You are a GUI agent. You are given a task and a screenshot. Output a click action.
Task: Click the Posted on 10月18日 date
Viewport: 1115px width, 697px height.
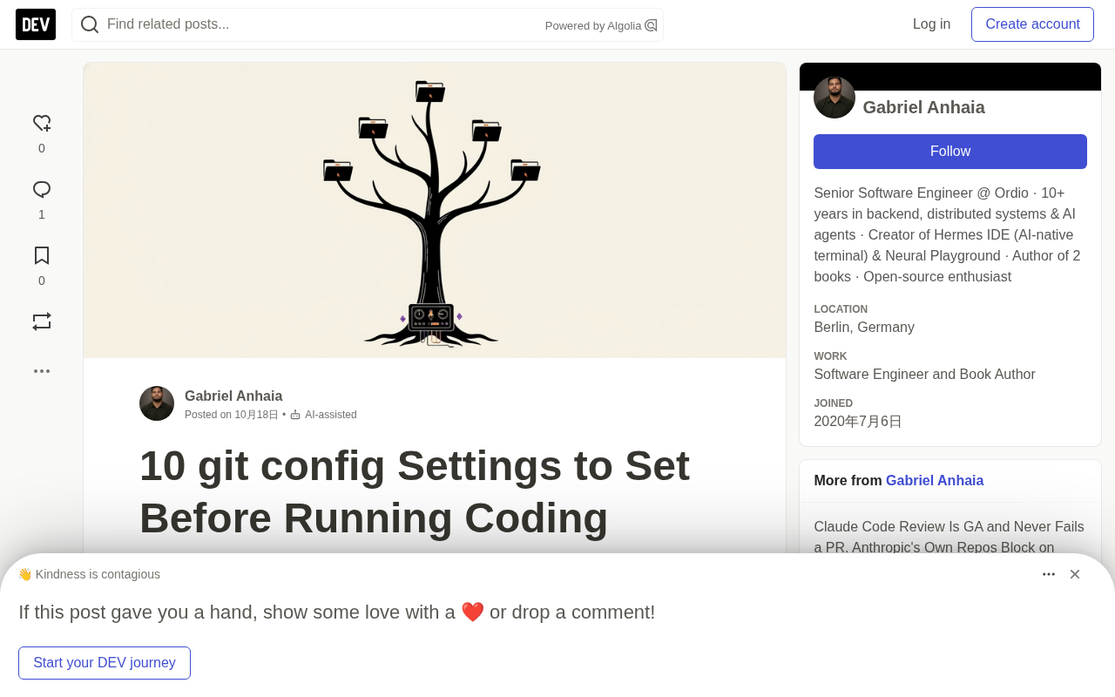coord(232,415)
